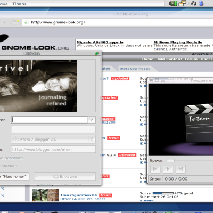213x213 pixels.
Task: Toggle the remember-password option '…на паролата'
Action: (12, 158)
